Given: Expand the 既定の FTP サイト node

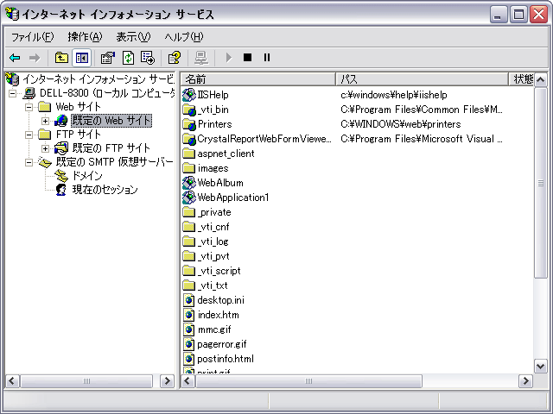Looking at the screenshot, I should click(45, 148).
